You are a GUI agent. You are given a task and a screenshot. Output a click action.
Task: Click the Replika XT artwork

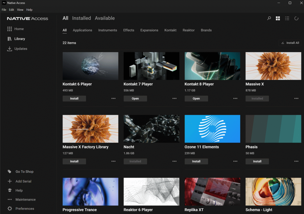[x=212, y=191]
